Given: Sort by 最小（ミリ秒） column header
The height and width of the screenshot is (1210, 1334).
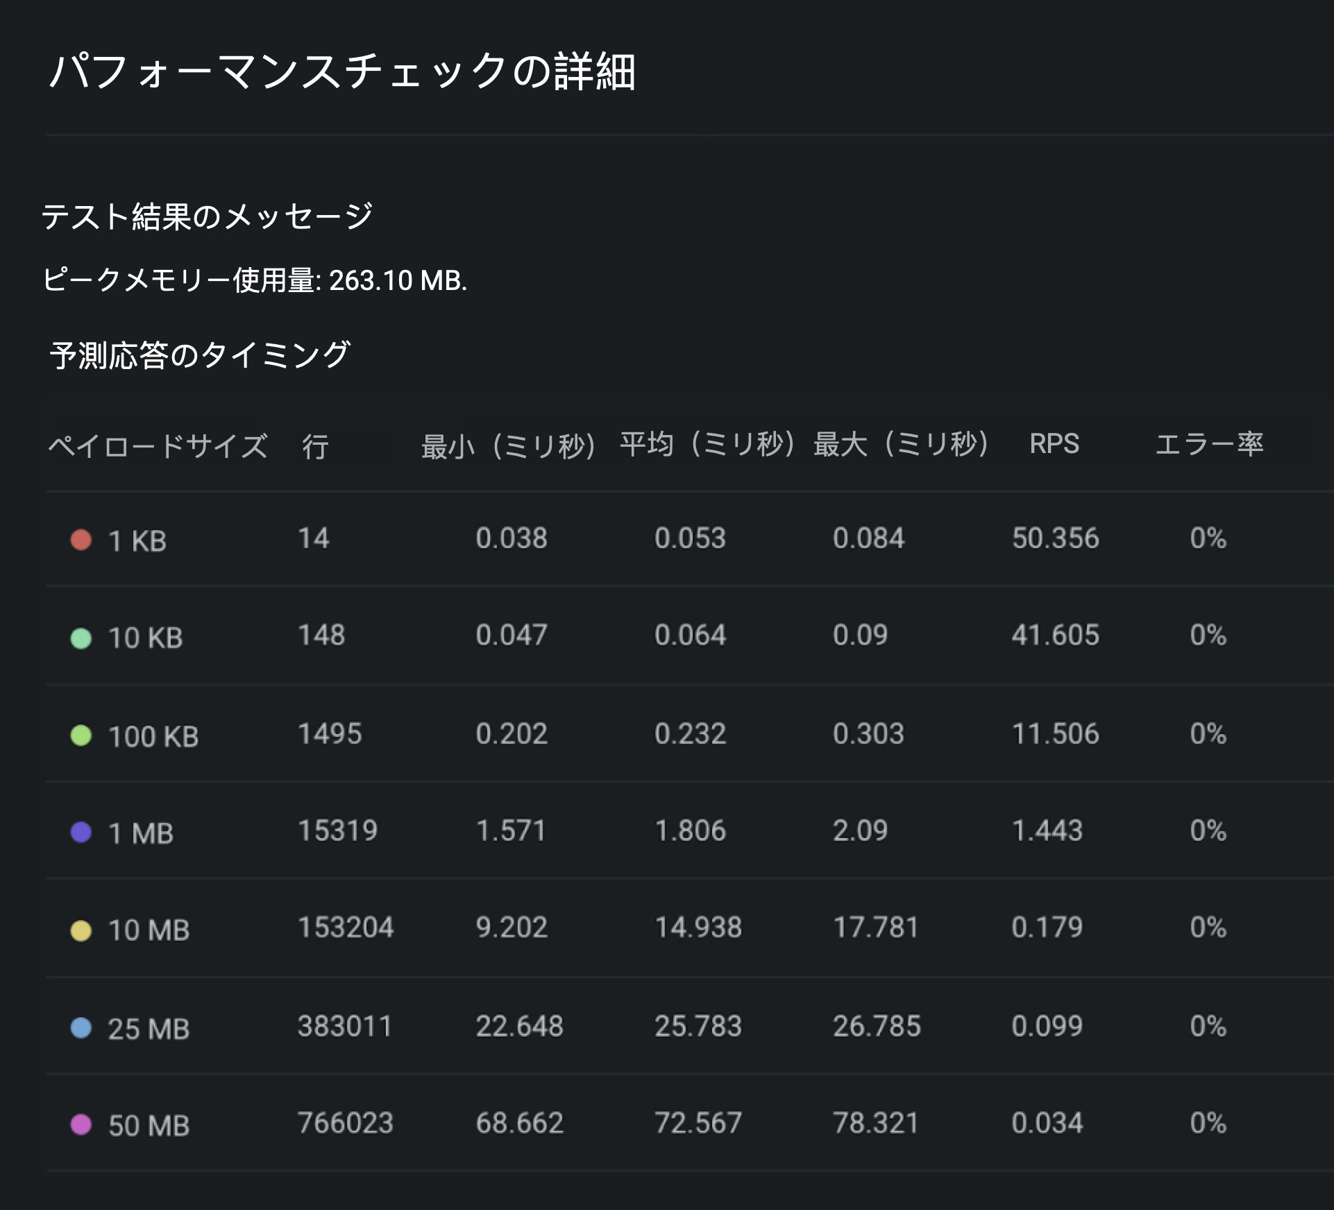Looking at the screenshot, I should [508, 446].
